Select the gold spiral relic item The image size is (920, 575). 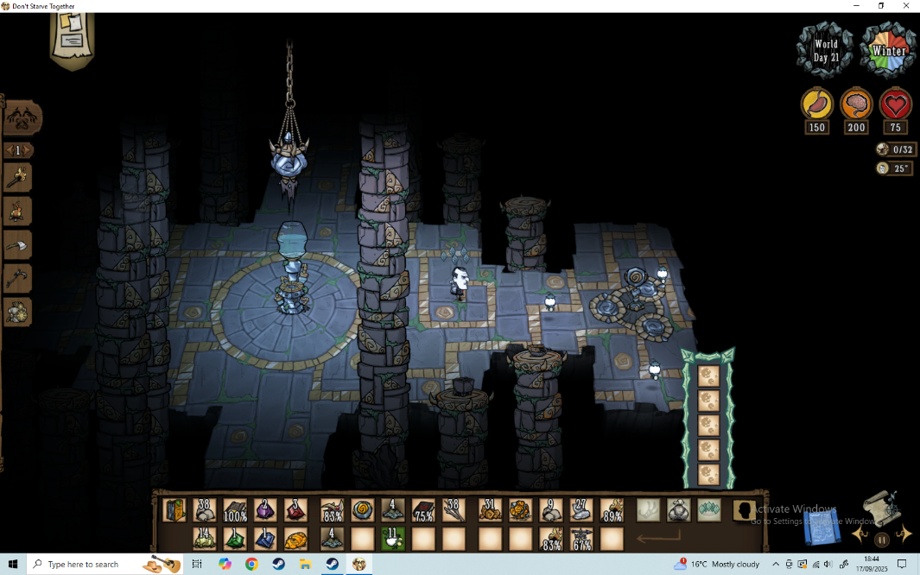click(x=363, y=510)
